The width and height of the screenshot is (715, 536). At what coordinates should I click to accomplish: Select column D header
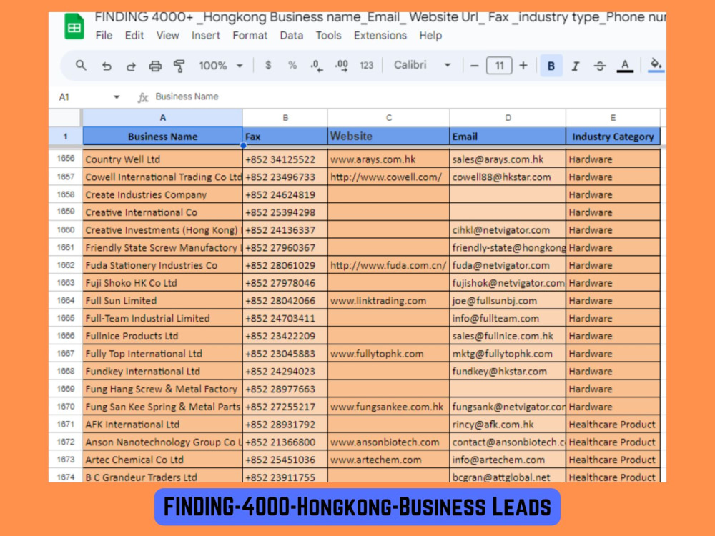(508, 118)
